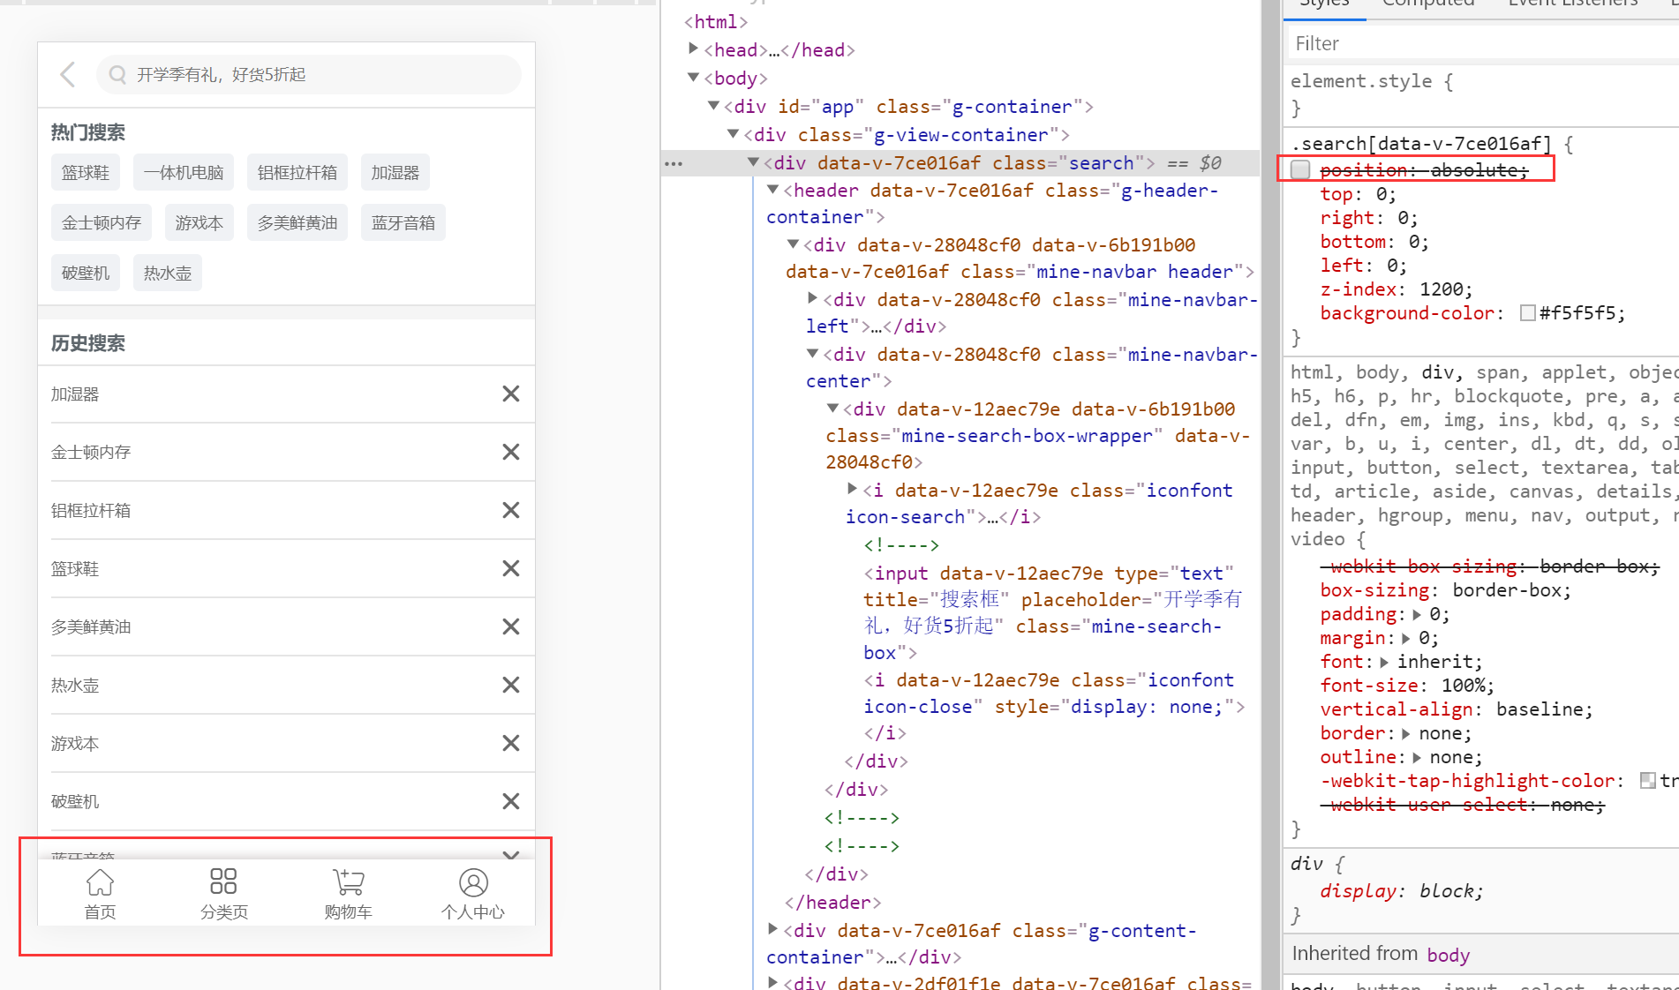Remove 篮球鞋 from search history
Screen dimensions: 1679x990
pyautogui.click(x=510, y=568)
